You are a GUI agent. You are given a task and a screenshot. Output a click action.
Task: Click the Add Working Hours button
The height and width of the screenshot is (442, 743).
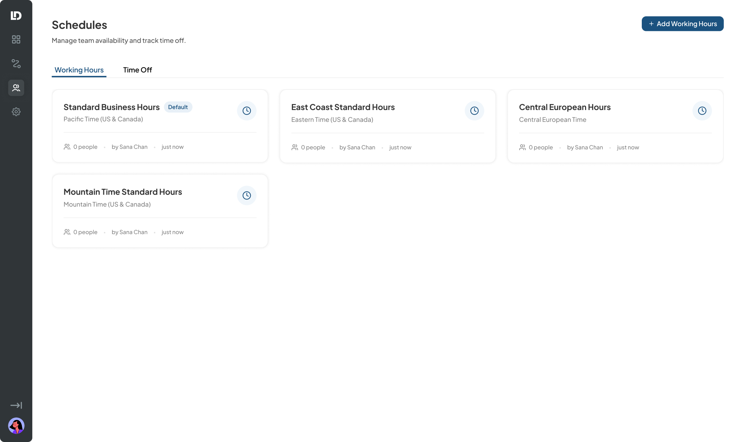[x=682, y=24]
